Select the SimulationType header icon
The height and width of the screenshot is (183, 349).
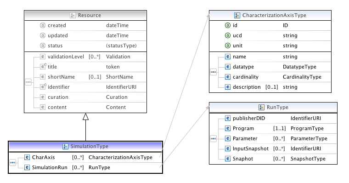pyautogui.click(x=65, y=146)
